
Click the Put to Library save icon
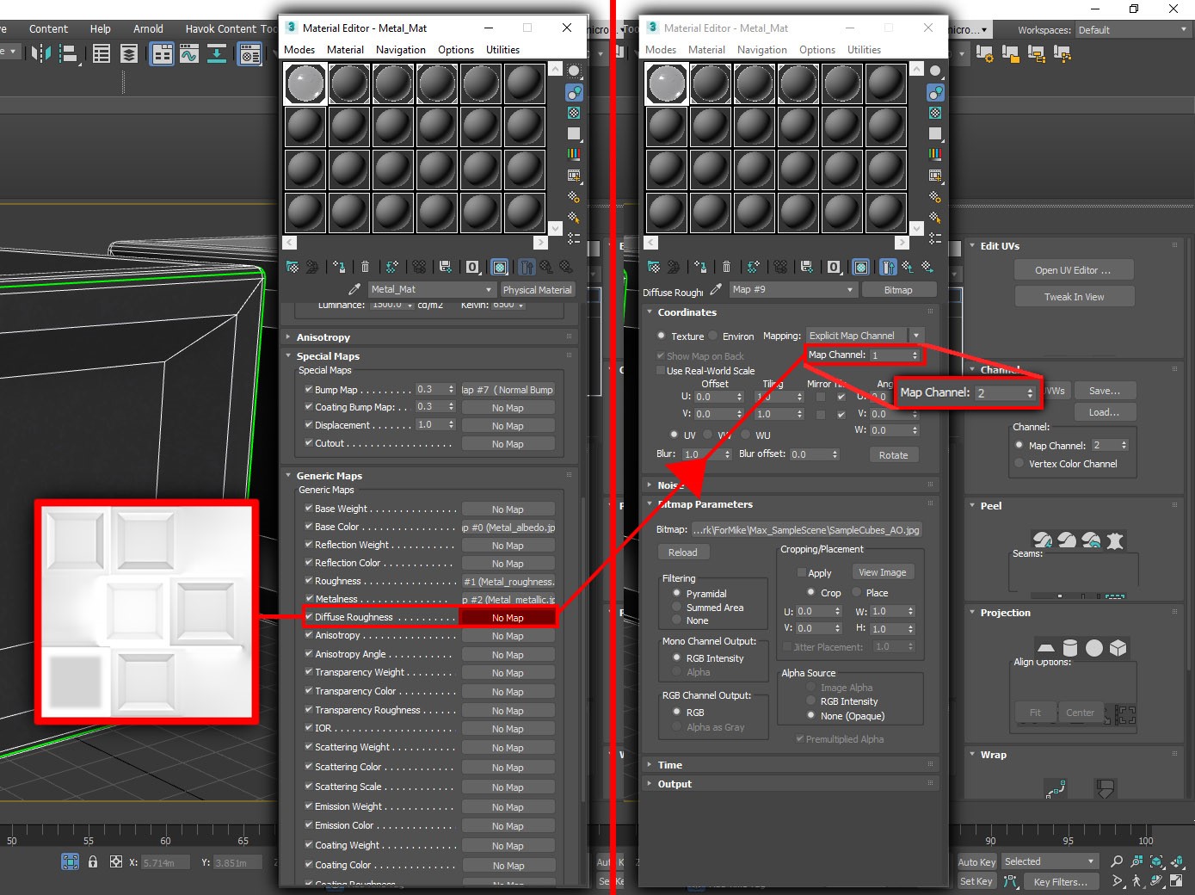(x=446, y=267)
